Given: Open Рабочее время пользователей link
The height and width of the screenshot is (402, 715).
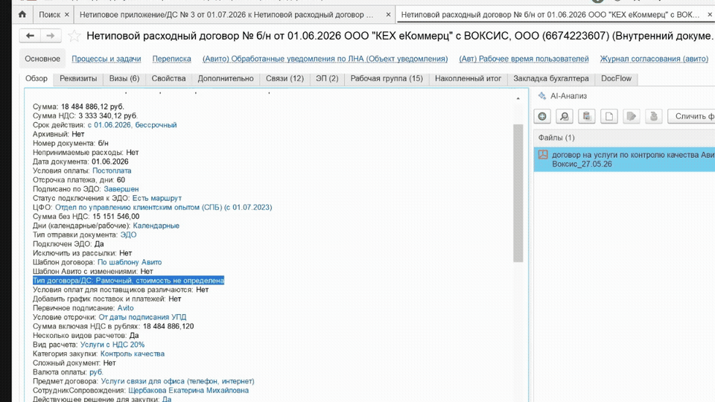Looking at the screenshot, I should pyautogui.click(x=524, y=59).
